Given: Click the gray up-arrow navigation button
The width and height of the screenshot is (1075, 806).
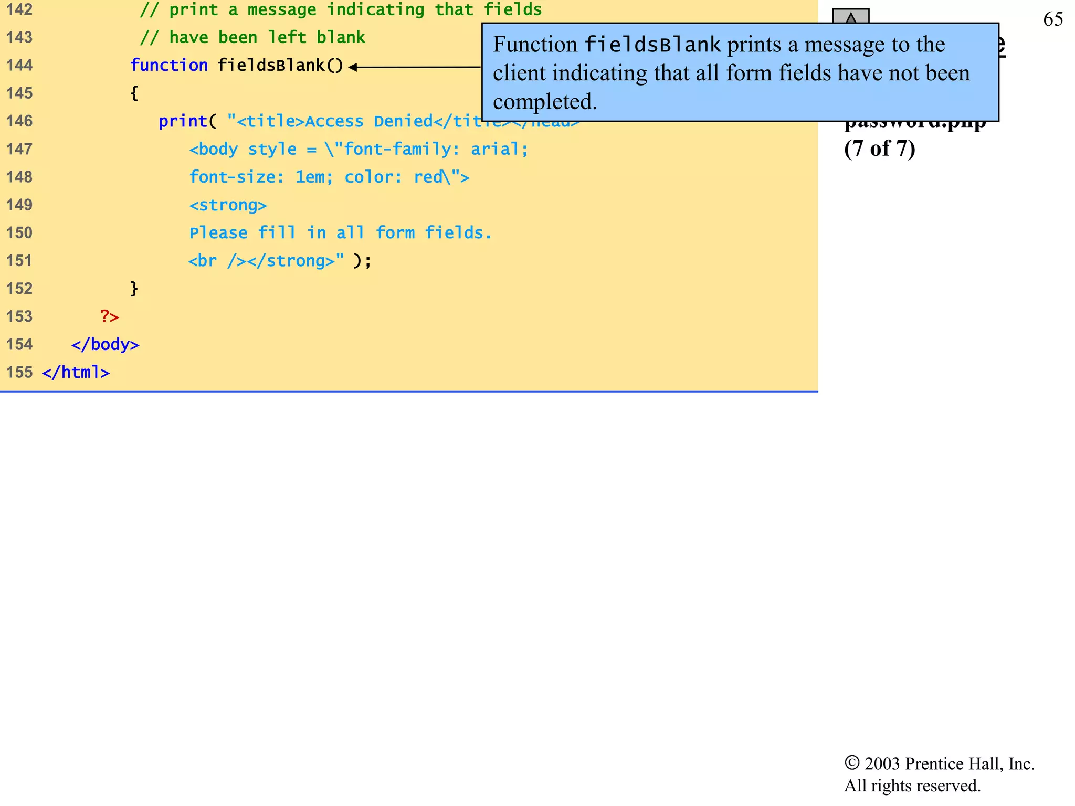Looking at the screenshot, I should pos(851,16).
